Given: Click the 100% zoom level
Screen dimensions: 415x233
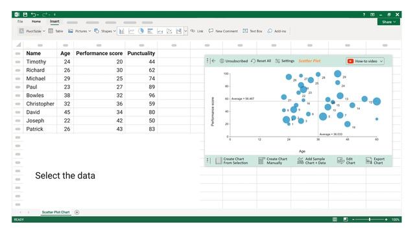Looking at the screenshot, I should tap(396, 219).
